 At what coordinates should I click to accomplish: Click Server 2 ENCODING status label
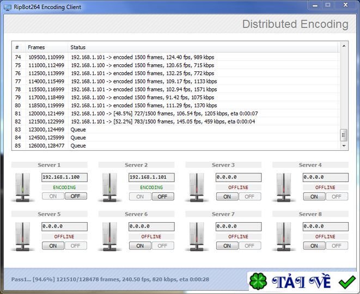pos(151,187)
